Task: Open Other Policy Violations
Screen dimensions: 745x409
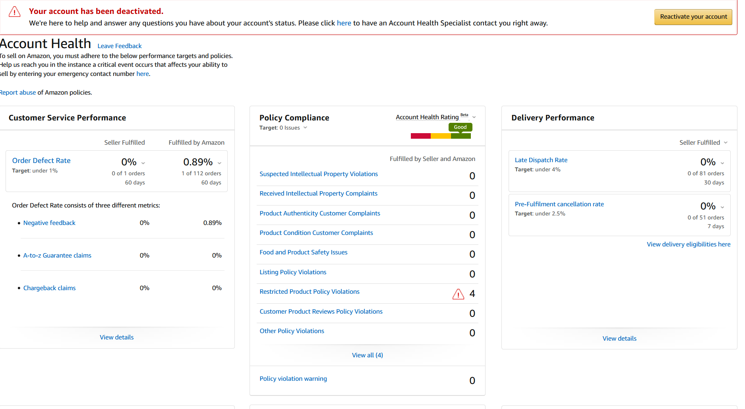Action: tap(292, 331)
